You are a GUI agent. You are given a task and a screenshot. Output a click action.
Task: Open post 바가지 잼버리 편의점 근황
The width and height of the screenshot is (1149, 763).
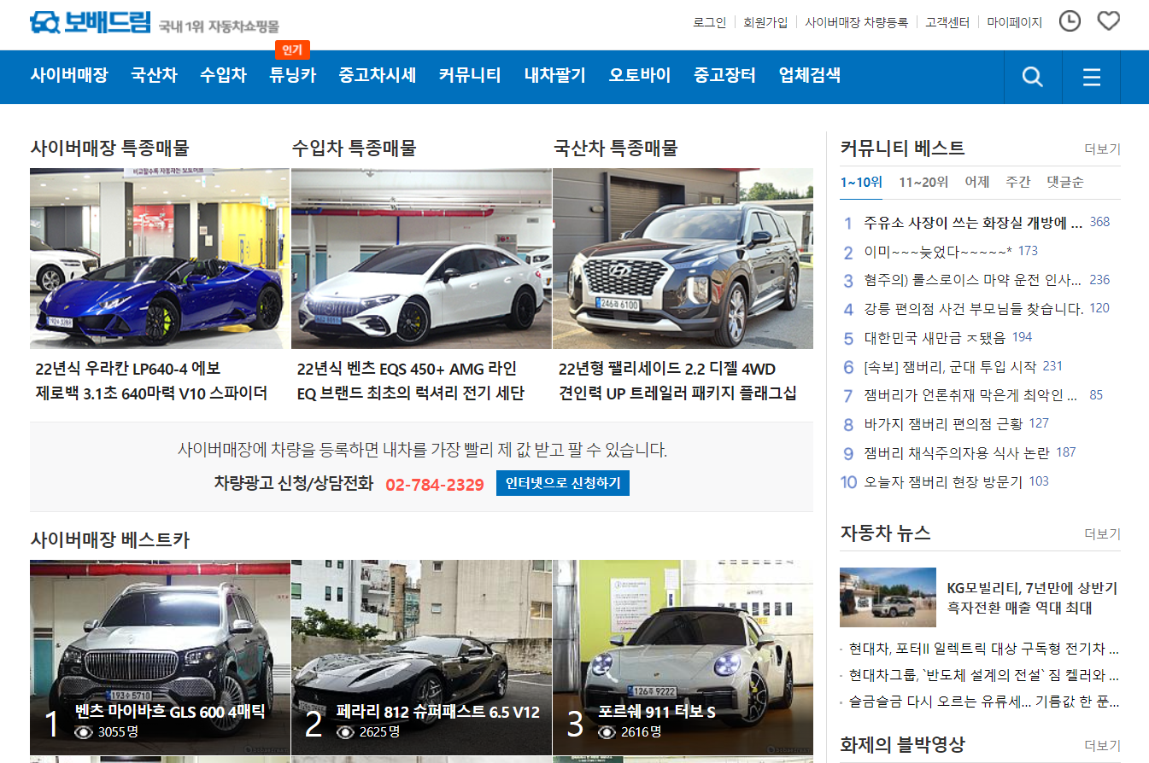point(943,424)
